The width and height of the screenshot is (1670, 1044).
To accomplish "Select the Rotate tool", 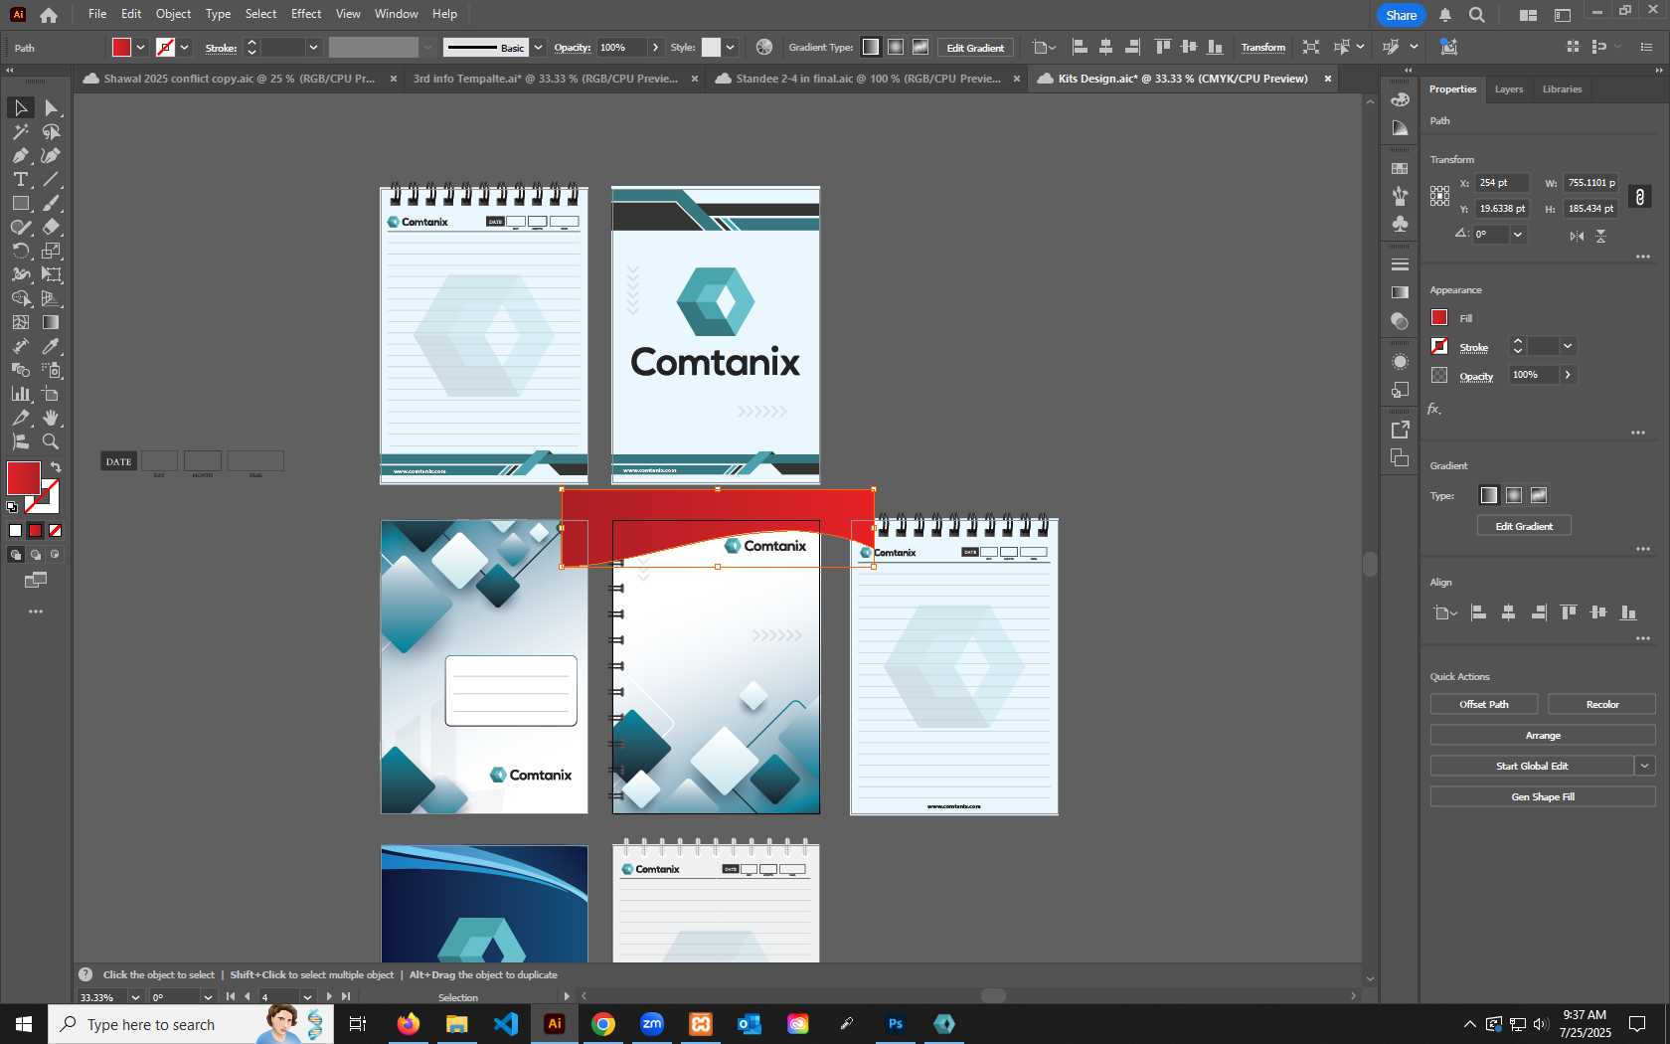I will tap(20, 251).
